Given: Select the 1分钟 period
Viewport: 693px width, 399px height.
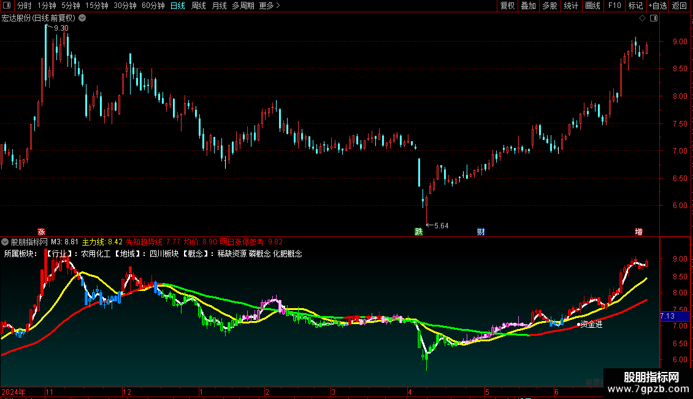Looking at the screenshot, I should point(47,6).
